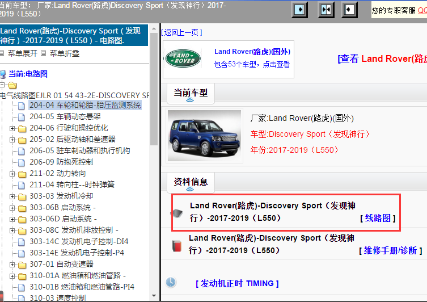Click the 当前:电路图 heading
427x302 pixels.
(x=28, y=74)
